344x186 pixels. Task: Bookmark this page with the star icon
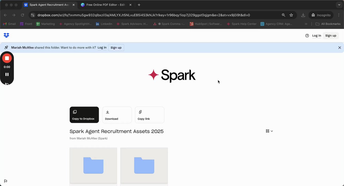[291, 15]
